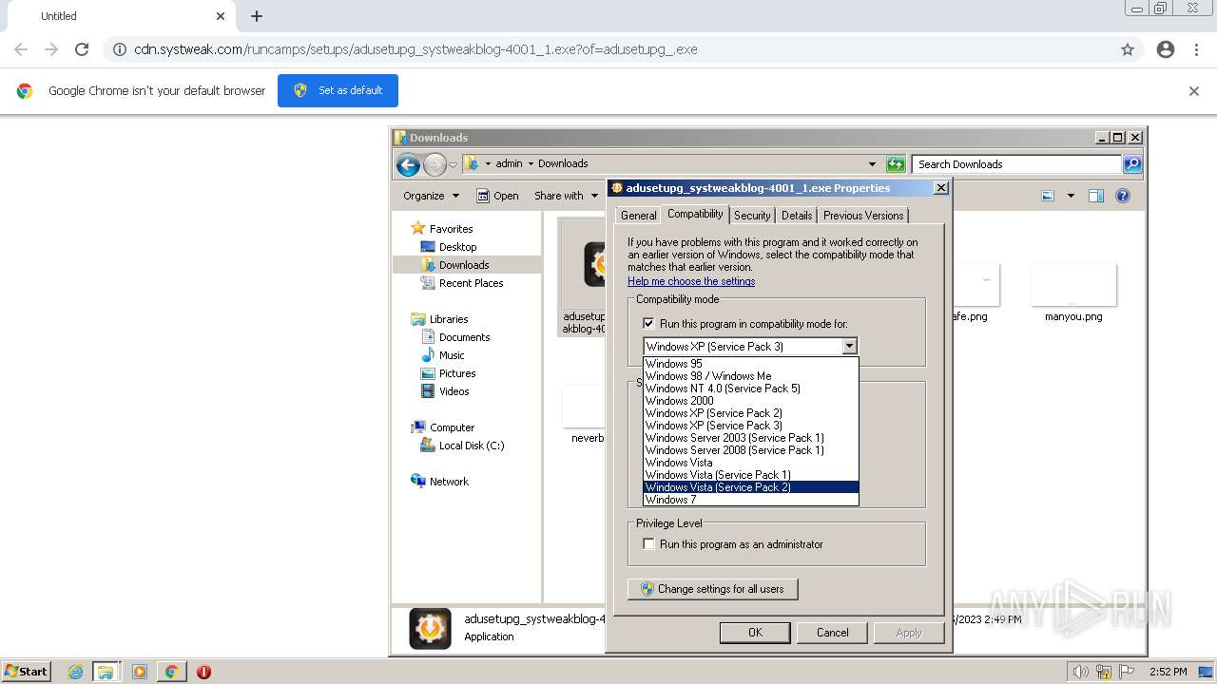Click OK in Properties dialog

click(755, 633)
